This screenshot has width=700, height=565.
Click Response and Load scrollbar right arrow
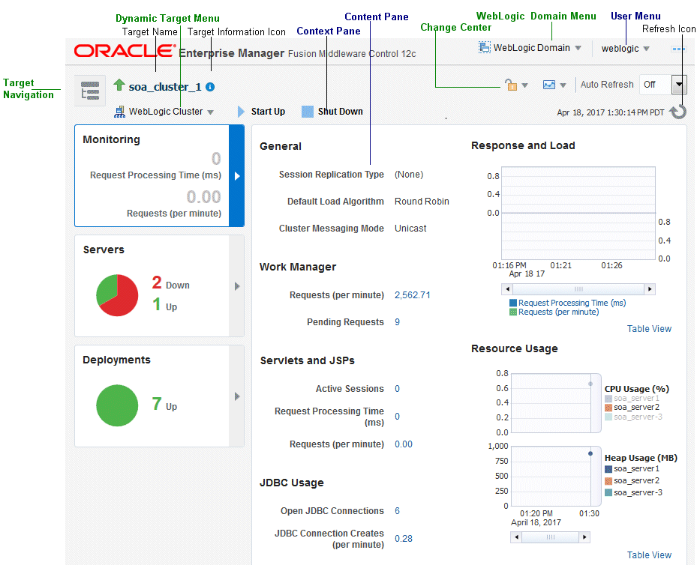click(x=650, y=289)
